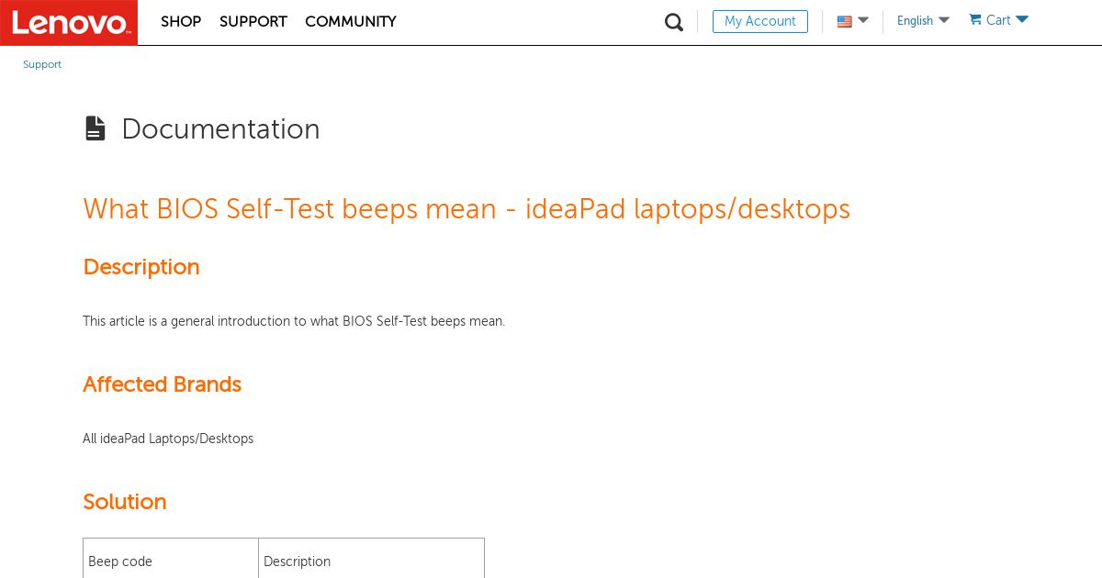1102x578 pixels.
Task: Click the Affected Brands heading
Action: click(x=163, y=384)
